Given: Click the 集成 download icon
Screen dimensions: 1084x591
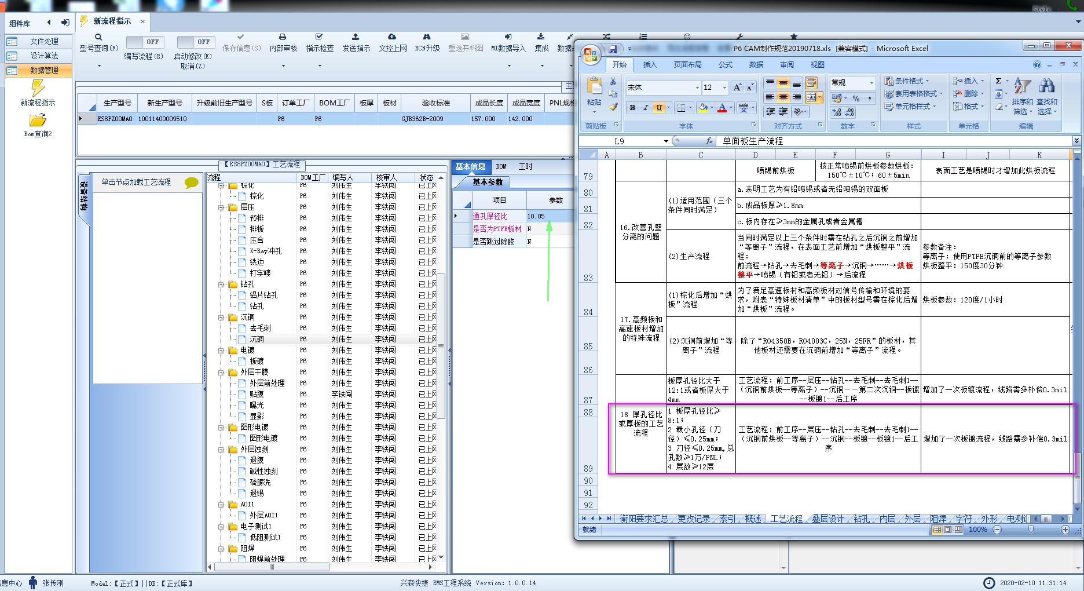Looking at the screenshot, I should click(541, 37).
